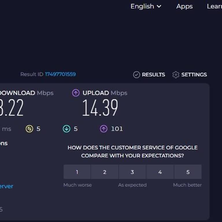Image resolution: width=222 pixels, height=222 pixels.
Task: Click the blue change server link
Action: (6, 186)
